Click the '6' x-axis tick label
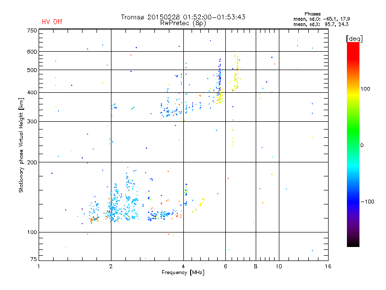The image size is (386, 290). pos(225,266)
